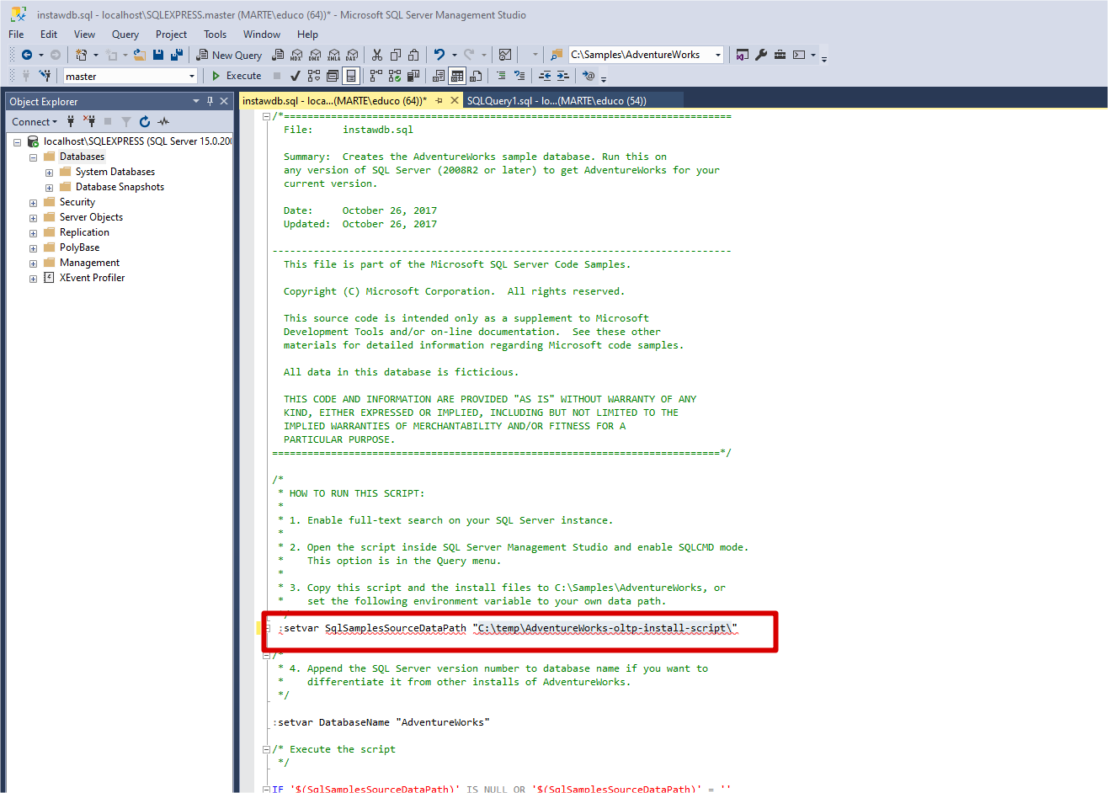Pin the Object Explorer panel
1108x793 pixels.
pyautogui.click(x=210, y=101)
